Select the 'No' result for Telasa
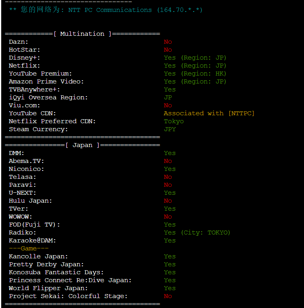The image size is (304, 308). pos(168,177)
